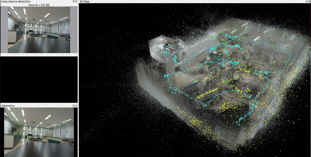Undock the 3D Map panel
Image resolution: width=311 pixels, height=157 pixels.
306,2
